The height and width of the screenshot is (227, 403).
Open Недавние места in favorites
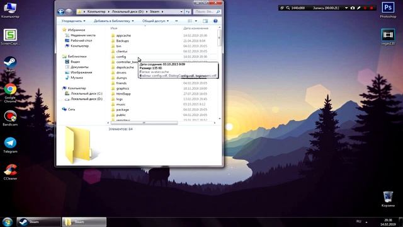click(x=82, y=35)
